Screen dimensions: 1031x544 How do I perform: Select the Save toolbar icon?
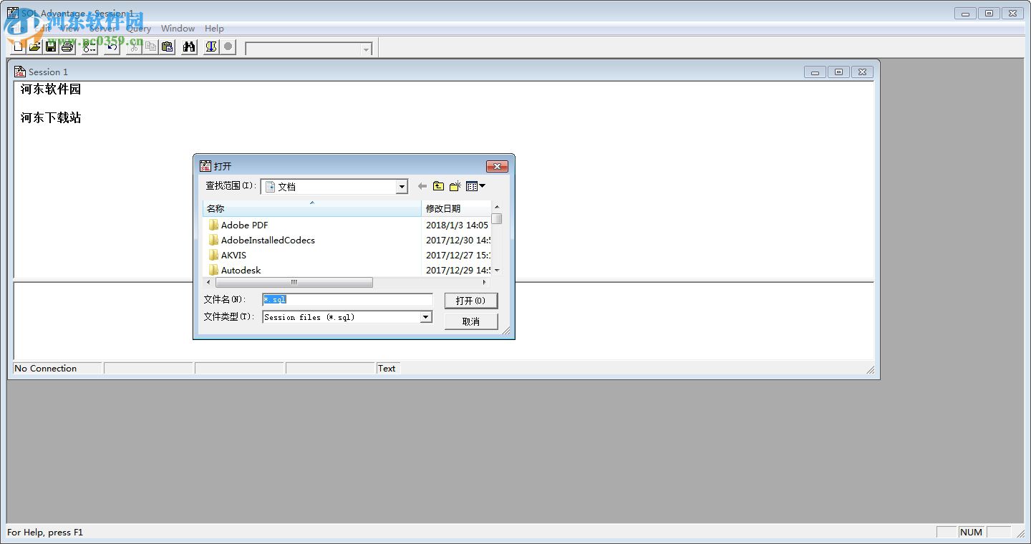(x=50, y=47)
